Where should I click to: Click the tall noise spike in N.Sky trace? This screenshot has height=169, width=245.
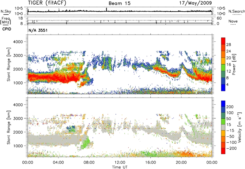(x=107, y=9)
